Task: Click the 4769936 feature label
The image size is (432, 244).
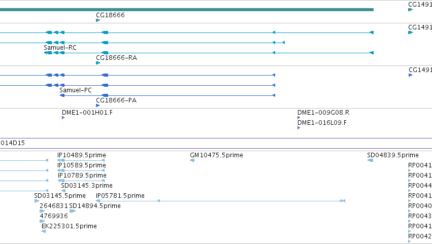Action: [x=53, y=216]
